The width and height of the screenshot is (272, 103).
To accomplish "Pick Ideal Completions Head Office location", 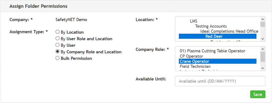I will [x=229, y=31].
